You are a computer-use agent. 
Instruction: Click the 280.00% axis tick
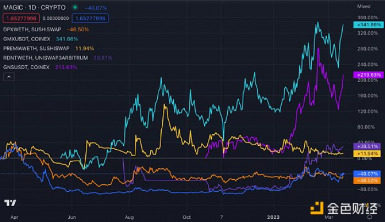coord(367,49)
